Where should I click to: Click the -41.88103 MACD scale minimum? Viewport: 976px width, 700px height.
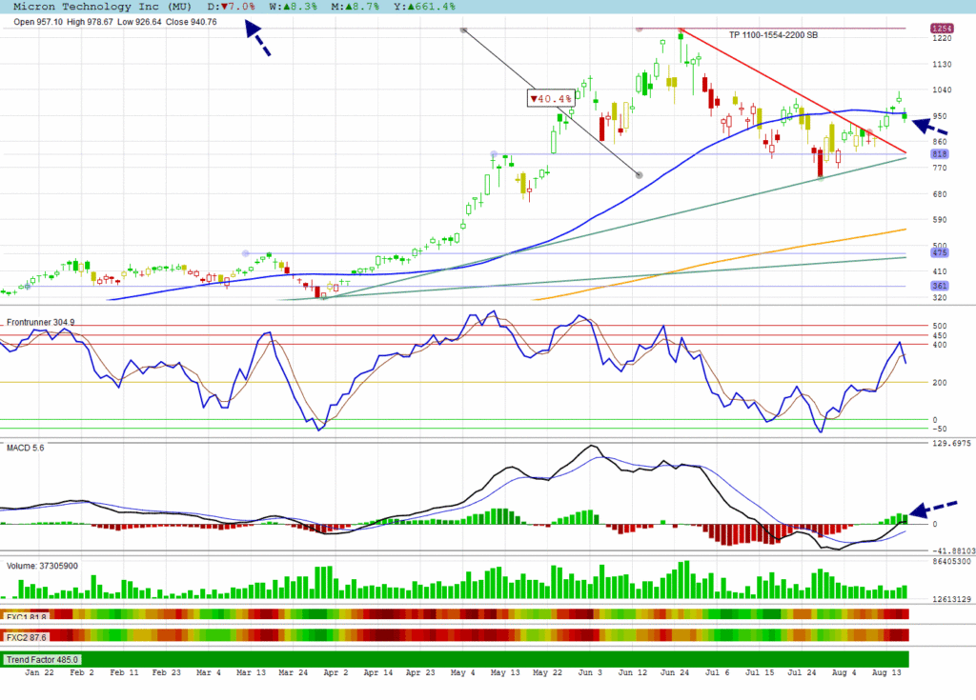(953, 550)
